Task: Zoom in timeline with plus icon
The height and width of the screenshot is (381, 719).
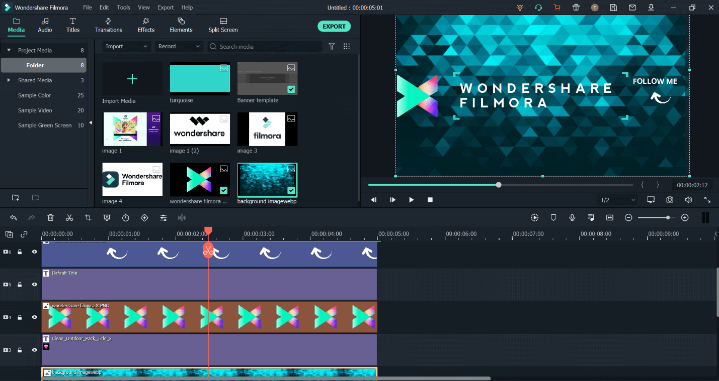Action: (685, 217)
